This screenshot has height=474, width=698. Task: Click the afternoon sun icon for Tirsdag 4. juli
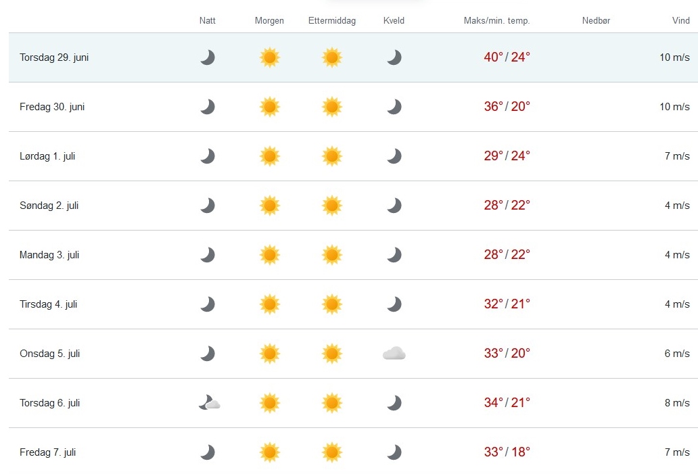click(332, 304)
